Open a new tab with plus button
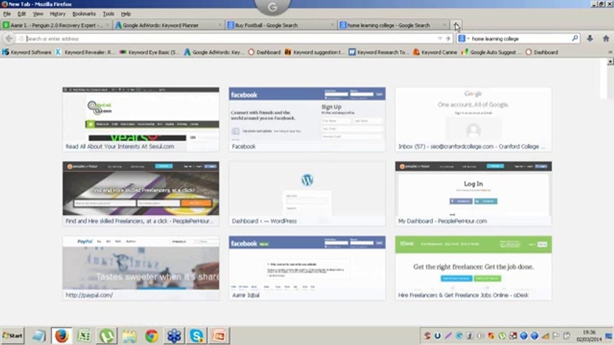614x345 pixels. coord(457,25)
